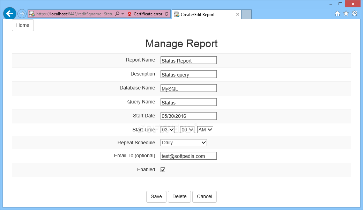Open favorites with the star icon
Image resolution: width=363 pixels, height=210 pixels.
click(346, 13)
